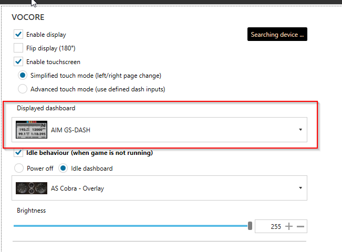342x252 pixels.
Task: Toggle the Enable touchscreen checkbox
Action: point(18,62)
